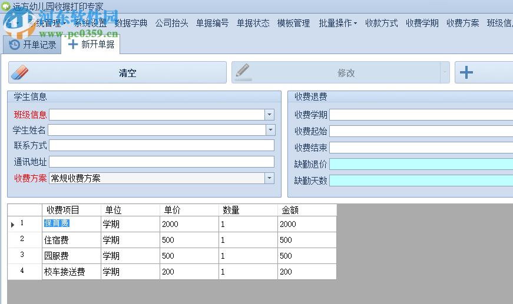This screenshot has width=513, height=304.
Task: Open the 收费方案 dropdown arrow
Action: [269, 178]
